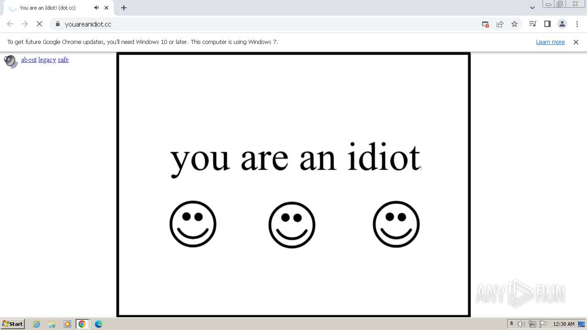Select the Chrome taskbar button
Image resolution: width=587 pixels, height=330 pixels.
[x=82, y=324]
